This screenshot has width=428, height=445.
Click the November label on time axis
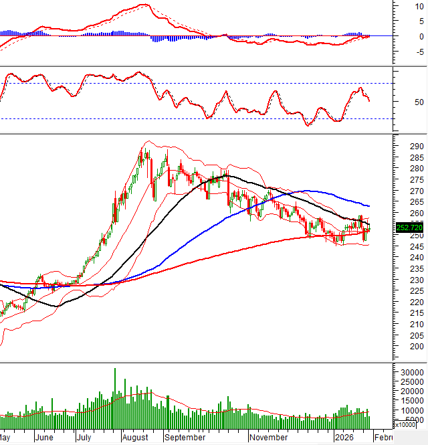[270, 437]
